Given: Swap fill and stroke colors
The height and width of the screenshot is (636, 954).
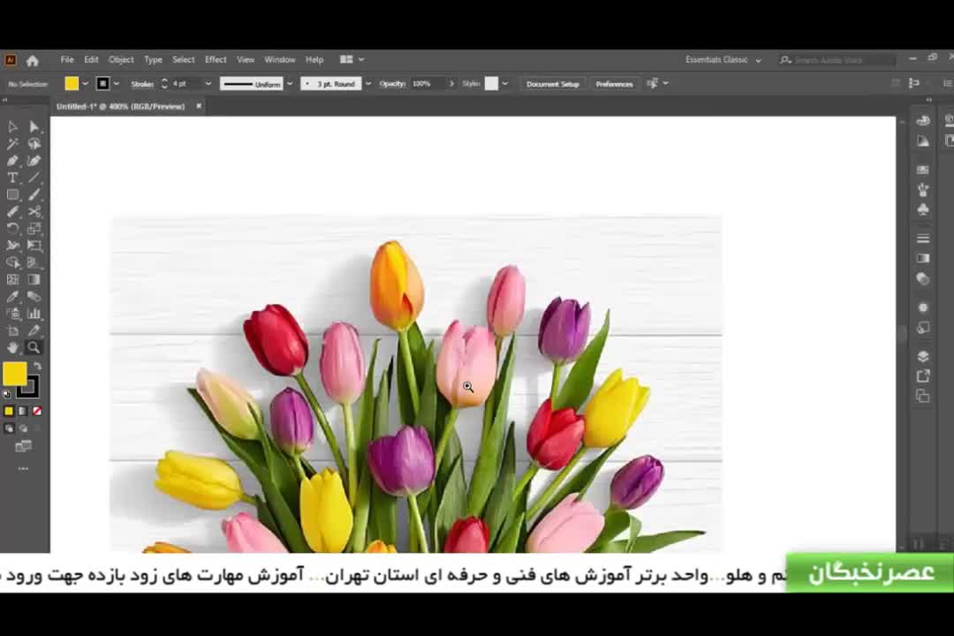Looking at the screenshot, I should (x=37, y=366).
